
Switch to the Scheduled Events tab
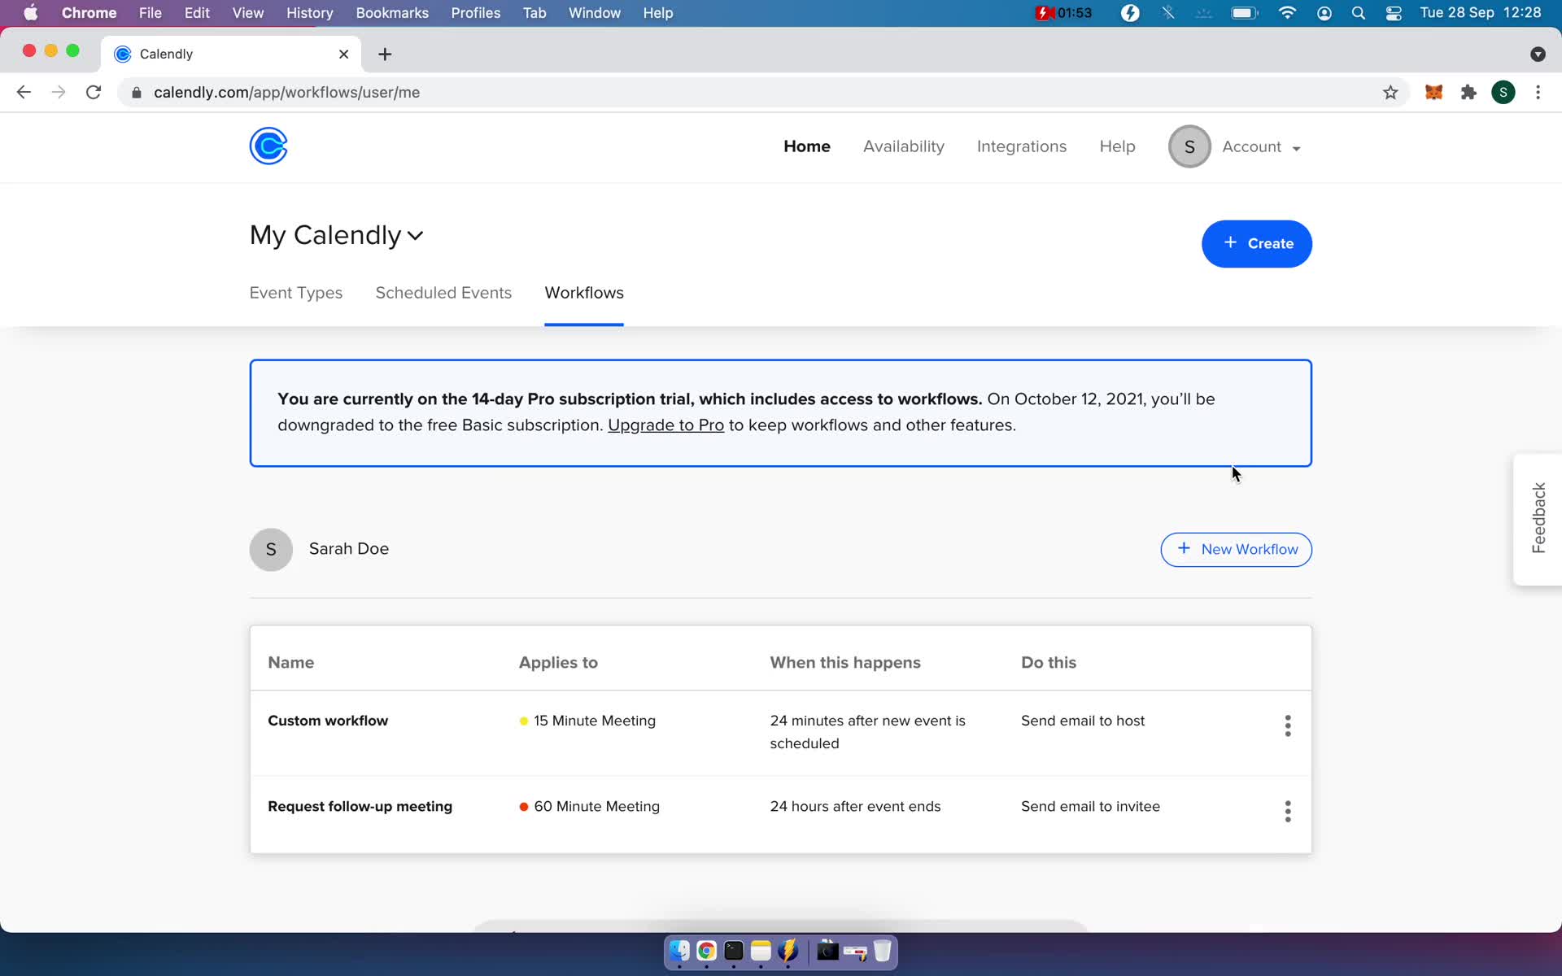[x=443, y=292]
